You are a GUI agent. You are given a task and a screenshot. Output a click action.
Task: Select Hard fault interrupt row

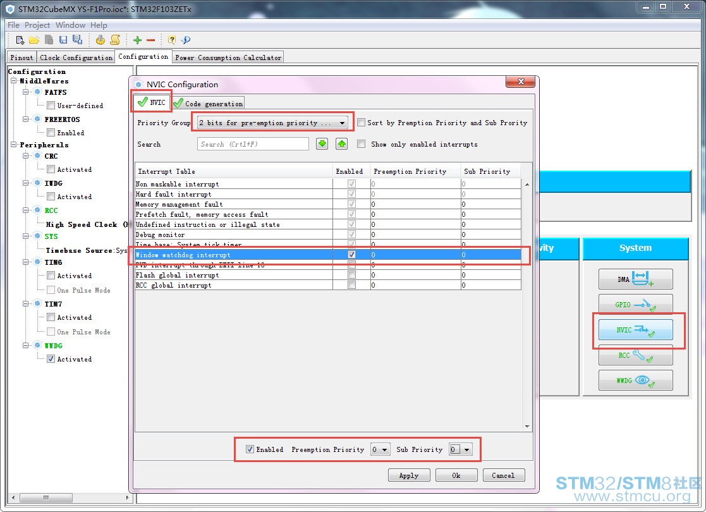click(328, 194)
